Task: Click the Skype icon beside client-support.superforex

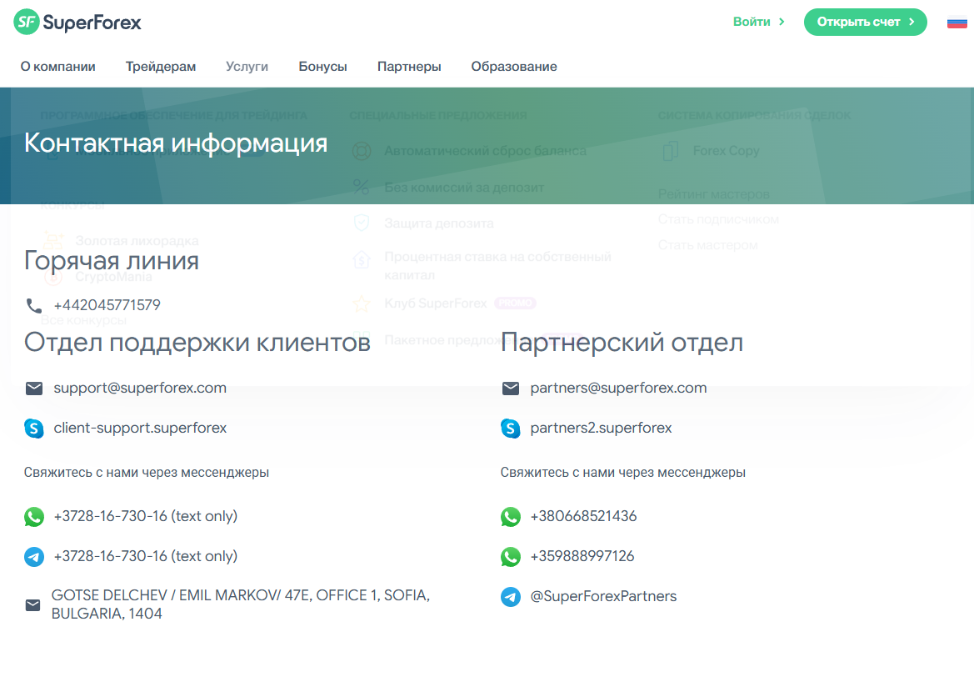Action: click(34, 428)
